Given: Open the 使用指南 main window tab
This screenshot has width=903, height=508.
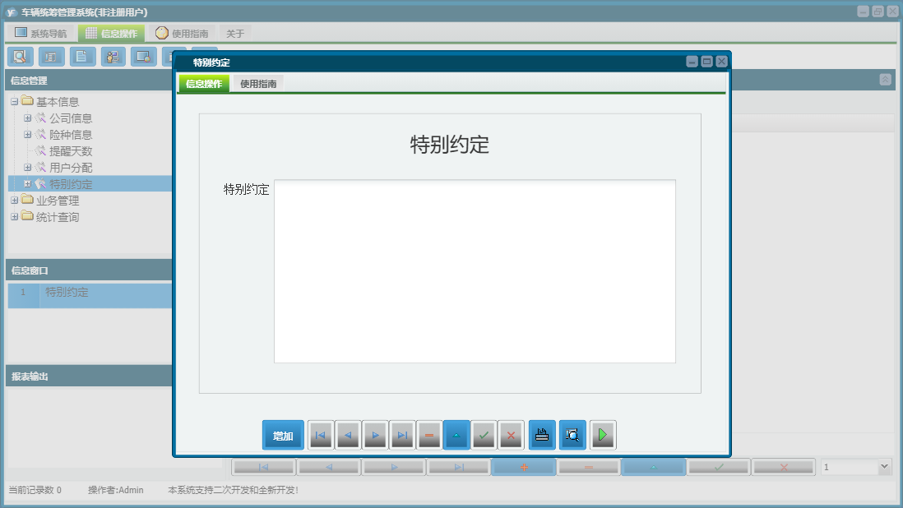Looking at the screenshot, I should point(182,34).
